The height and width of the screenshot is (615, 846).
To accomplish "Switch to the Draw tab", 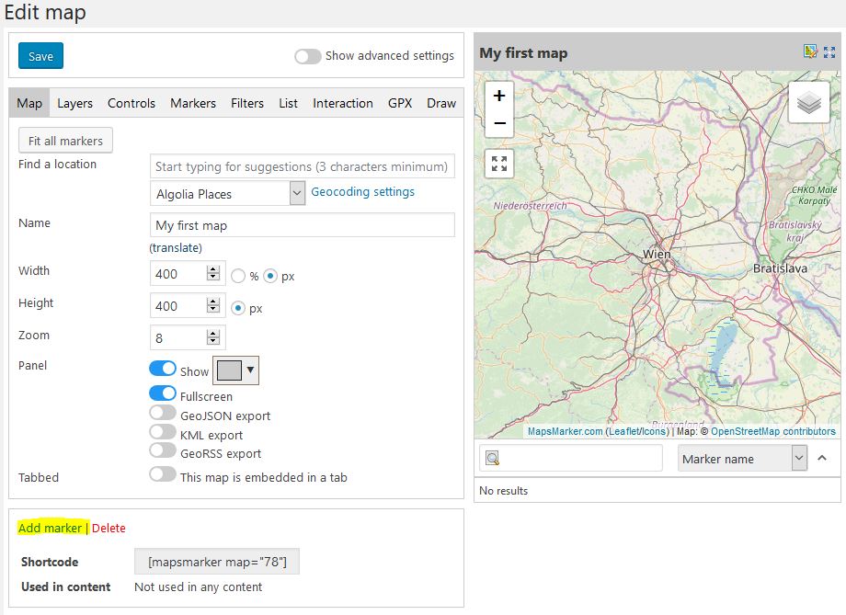I will pyautogui.click(x=440, y=103).
